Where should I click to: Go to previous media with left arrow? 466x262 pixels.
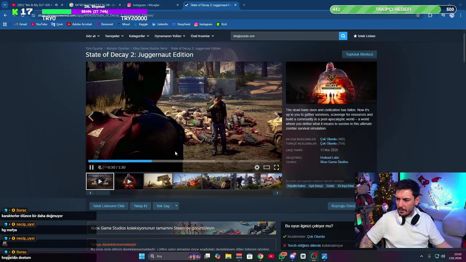click(x=91, y=116)
